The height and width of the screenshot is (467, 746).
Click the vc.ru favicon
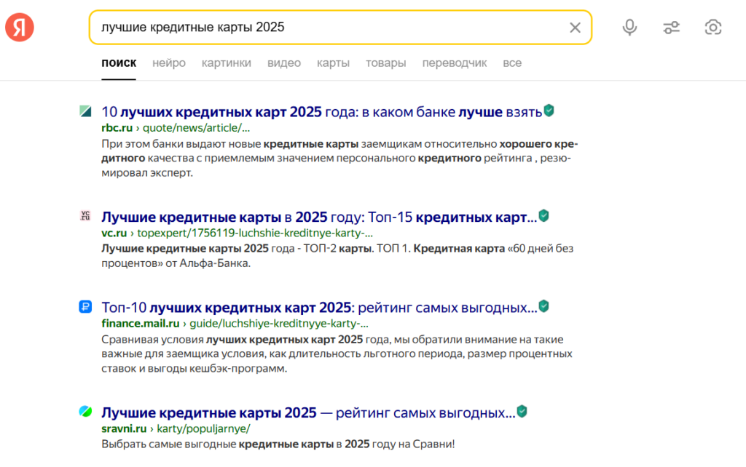pyautogui.click(x=85, y=216)
